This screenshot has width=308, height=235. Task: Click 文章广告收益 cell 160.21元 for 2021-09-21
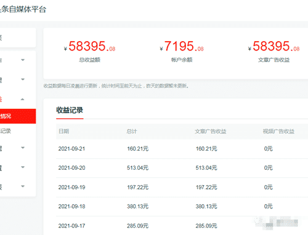pyautogui.click(x=206, y=149)
